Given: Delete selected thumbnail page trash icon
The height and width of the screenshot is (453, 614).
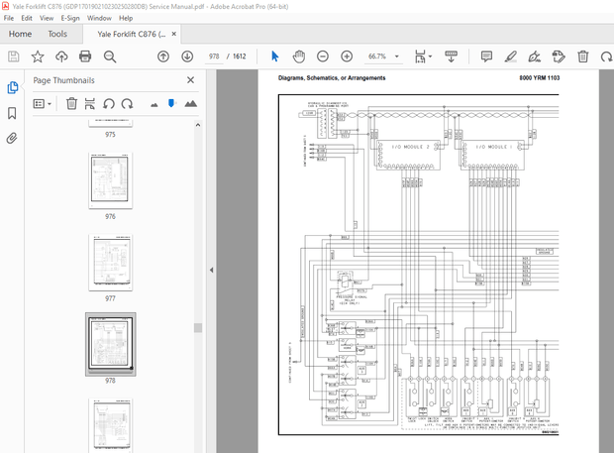Looking at the screenshot, I should coord(71,103).
